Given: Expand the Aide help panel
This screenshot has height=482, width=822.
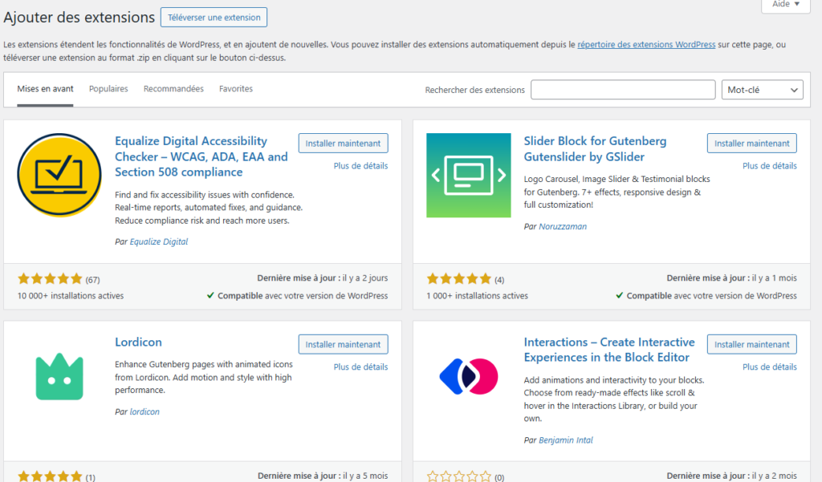Looking at the screenshot, I should click(x=785, y=5).
